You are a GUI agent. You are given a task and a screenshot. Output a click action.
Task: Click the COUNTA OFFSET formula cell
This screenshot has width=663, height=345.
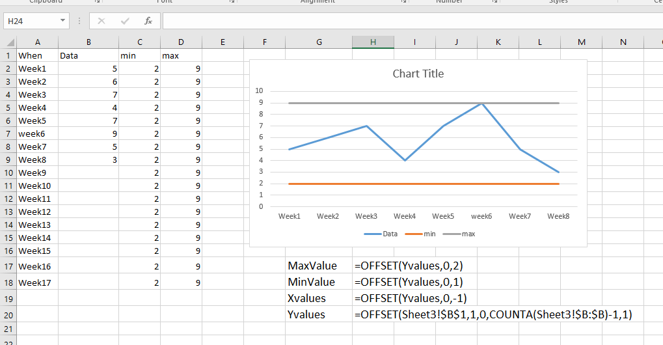pos(493,314)
